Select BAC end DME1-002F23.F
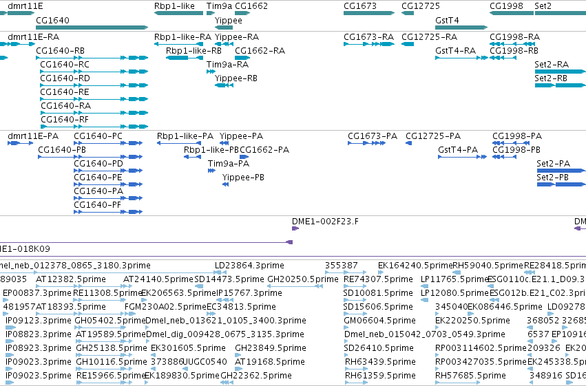This screenshot has height=386, width=586. (325, 222)
